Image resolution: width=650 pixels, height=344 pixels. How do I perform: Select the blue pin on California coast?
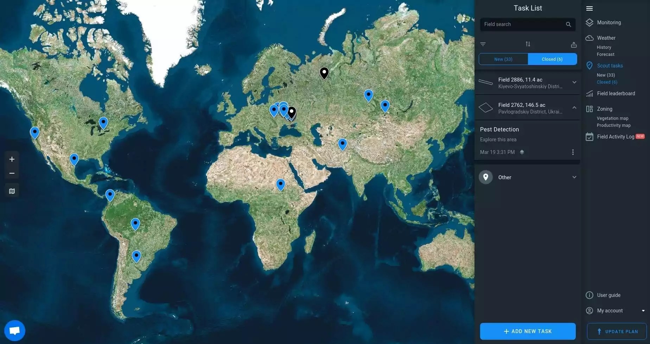pos(34,133)
